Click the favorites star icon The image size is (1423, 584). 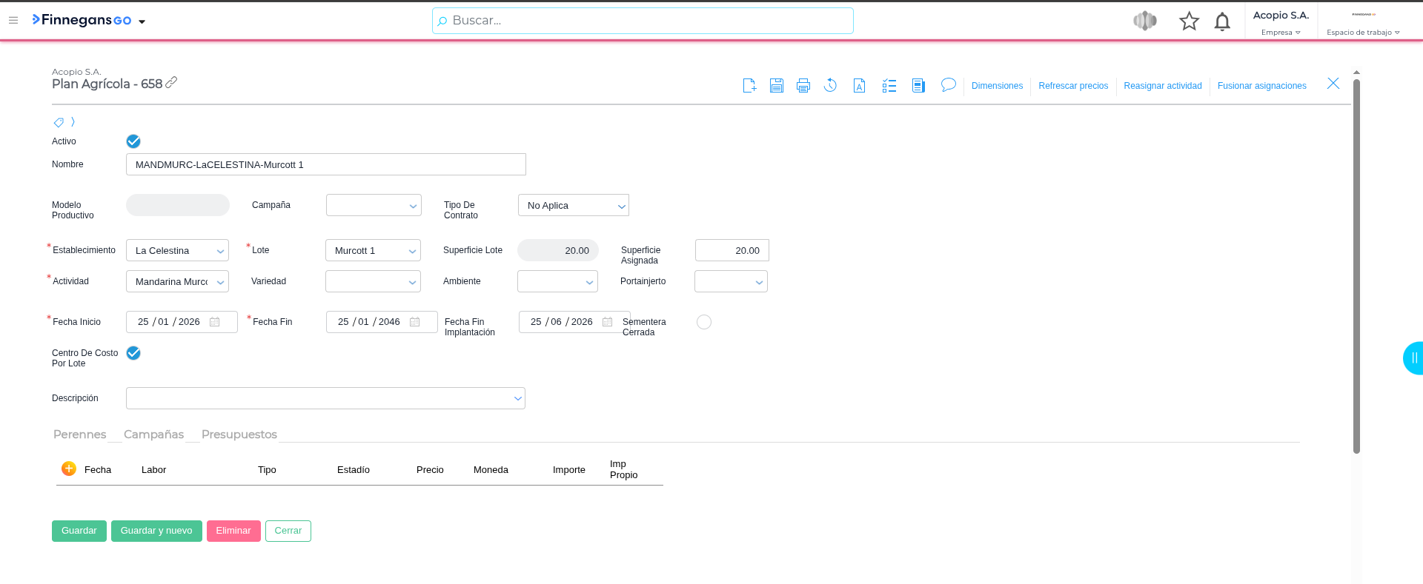[1189, 21]
